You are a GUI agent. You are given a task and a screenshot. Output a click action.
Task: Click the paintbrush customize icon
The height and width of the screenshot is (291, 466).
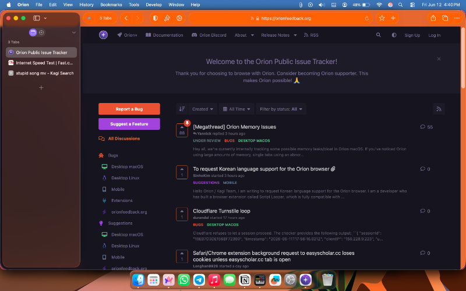[x=167, y=18]
